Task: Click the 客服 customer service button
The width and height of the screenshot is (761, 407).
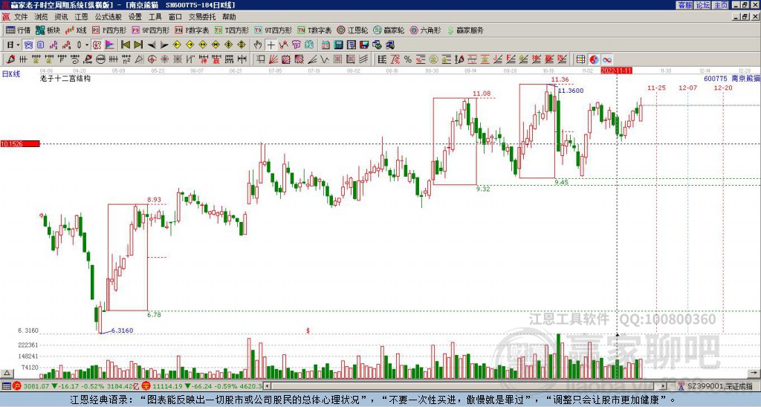Action: point(684,5)
